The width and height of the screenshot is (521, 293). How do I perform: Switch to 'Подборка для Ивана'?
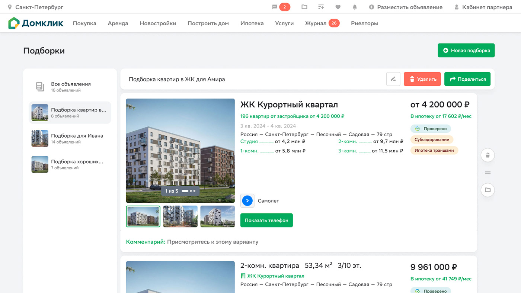pos(70,138)
